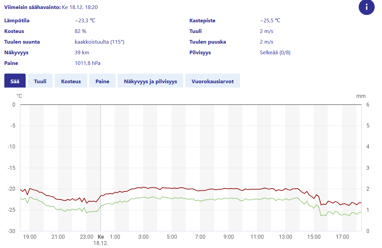The height and width of the screenshot is (248, 382).
Task: Select the kaakkoistuulta (115°) wind direction text
Action: 99,42
